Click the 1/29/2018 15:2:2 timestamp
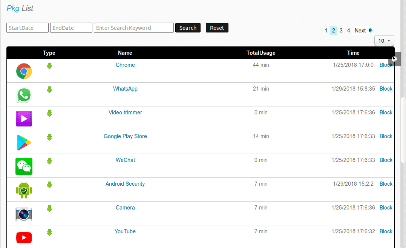 [x=353, y=184]
